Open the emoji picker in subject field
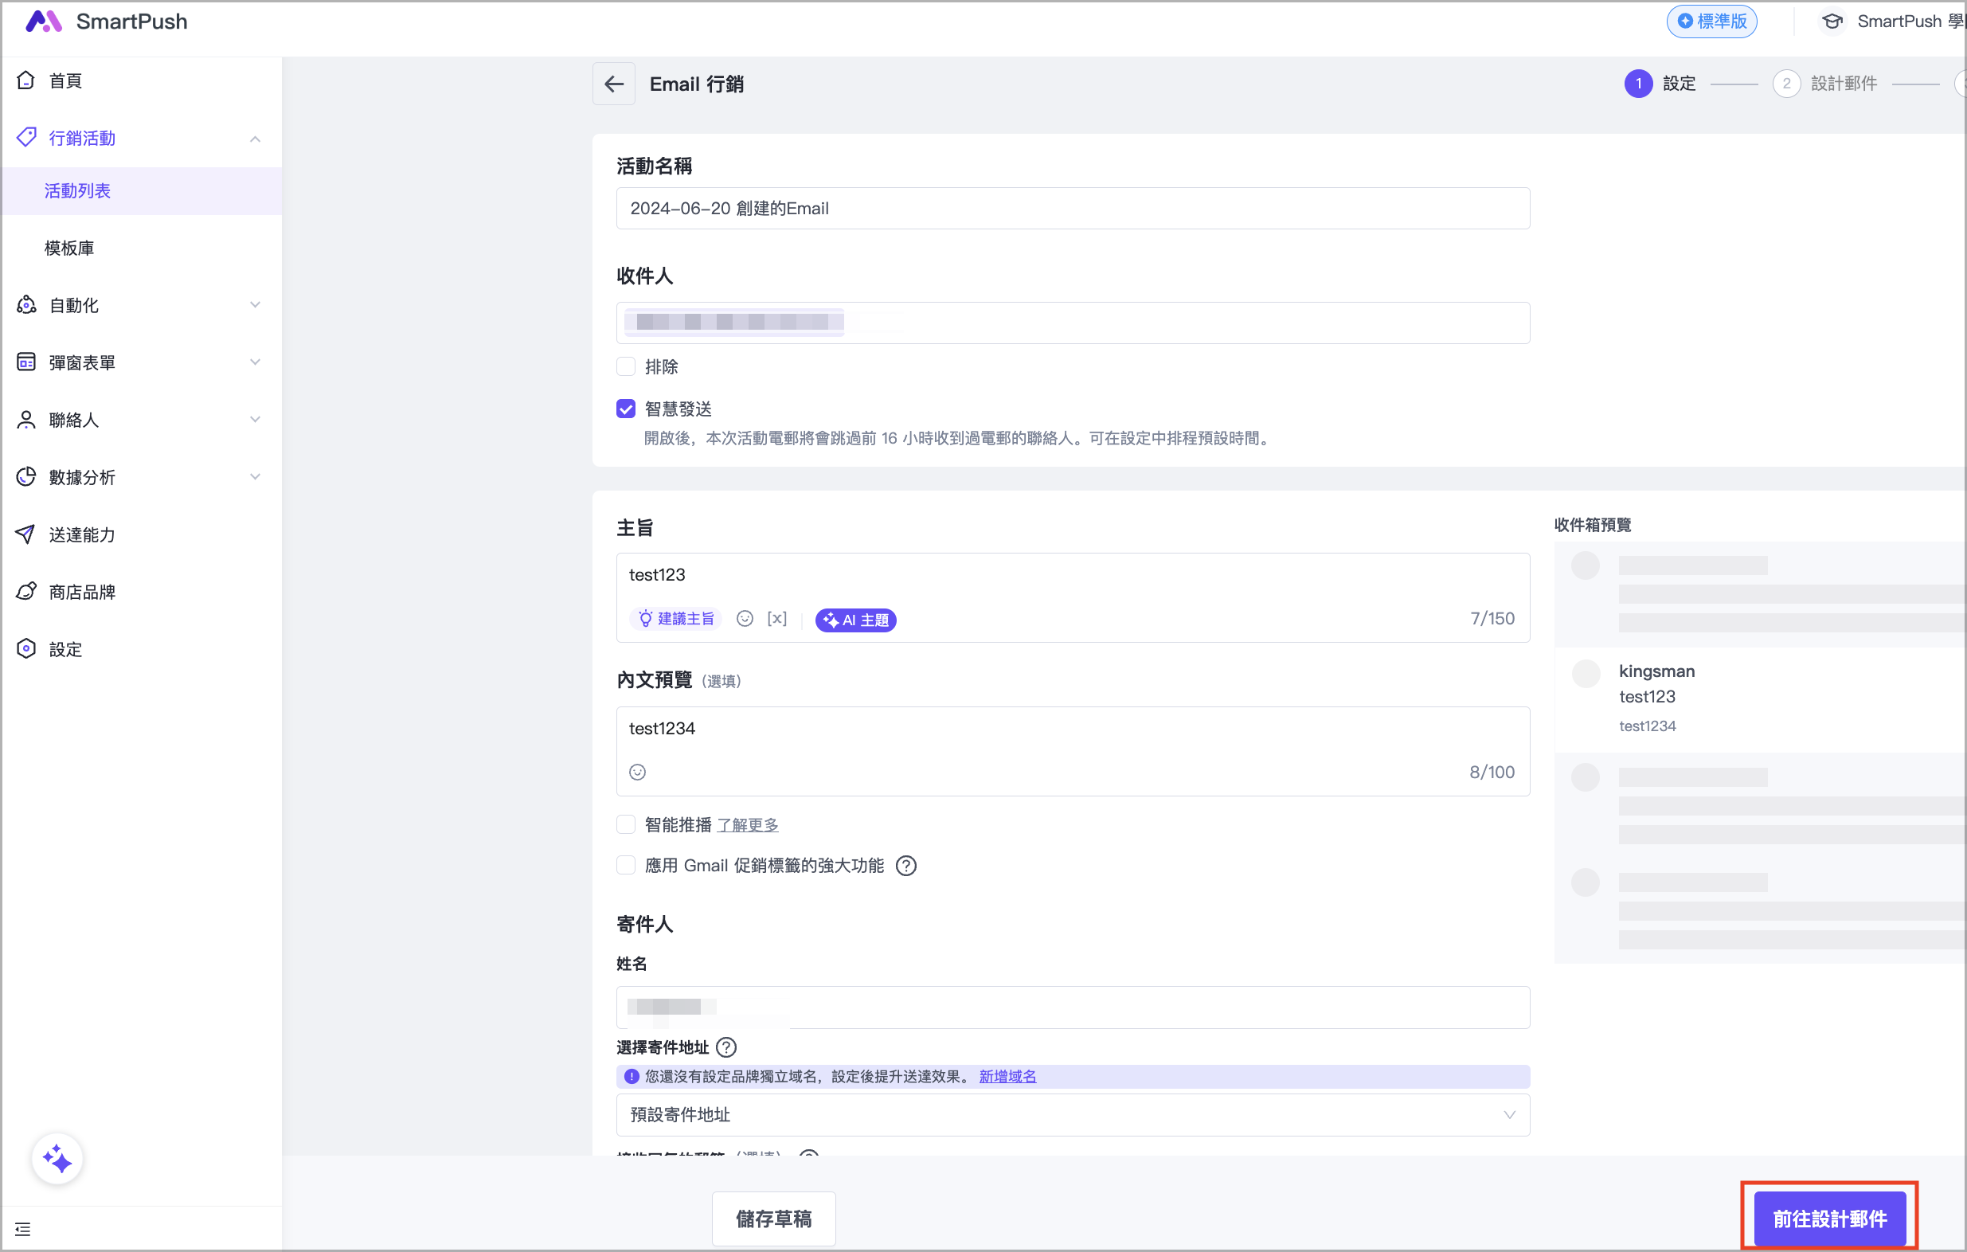1967x1252 pixels. coord(744,619)
